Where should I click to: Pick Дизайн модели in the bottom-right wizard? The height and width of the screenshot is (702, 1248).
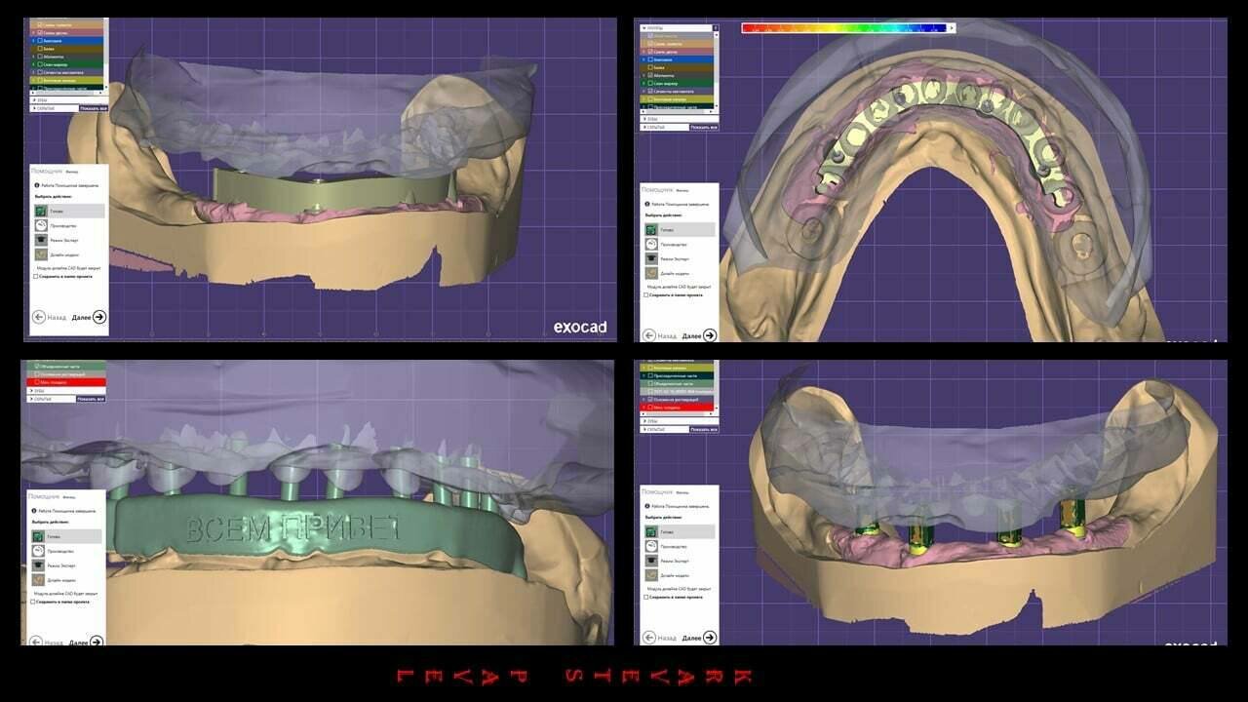[x=651, y=576]
